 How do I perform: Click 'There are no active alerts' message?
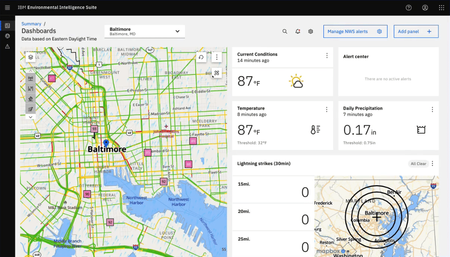click(x=388, y=79)
